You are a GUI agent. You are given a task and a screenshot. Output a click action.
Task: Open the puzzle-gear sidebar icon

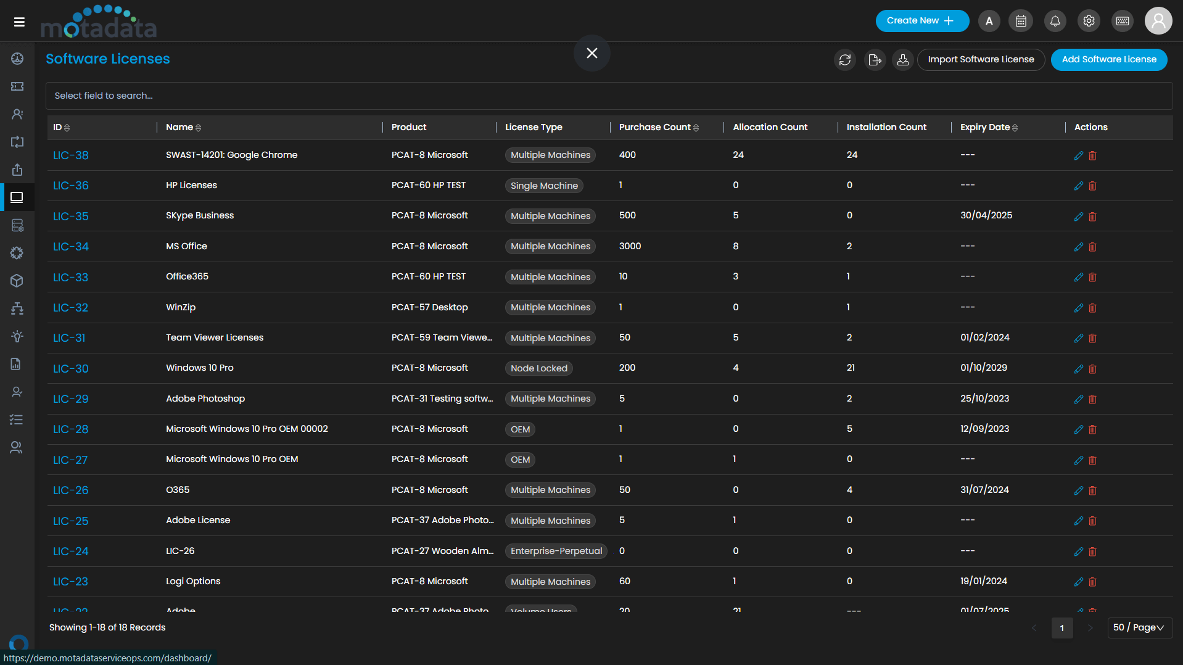(17, 253)
